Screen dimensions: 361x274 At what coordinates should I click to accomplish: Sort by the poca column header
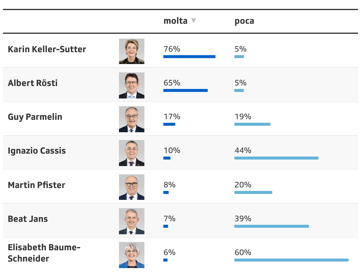[244, 21]
